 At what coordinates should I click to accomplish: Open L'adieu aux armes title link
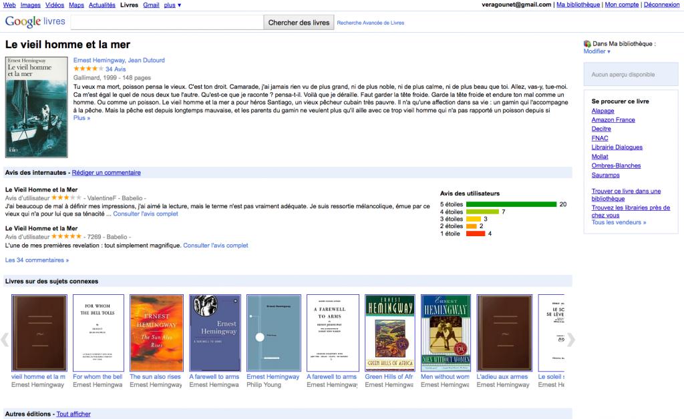[x=502, y=377]
